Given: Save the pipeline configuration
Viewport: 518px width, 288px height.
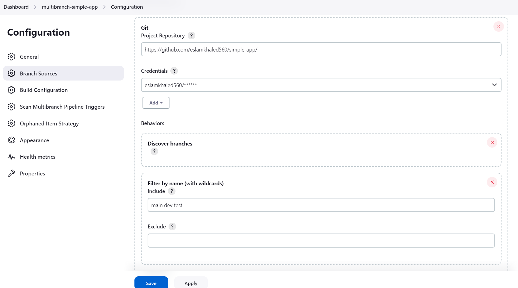Looking at the screenshot, I should [x=151, y=283].
